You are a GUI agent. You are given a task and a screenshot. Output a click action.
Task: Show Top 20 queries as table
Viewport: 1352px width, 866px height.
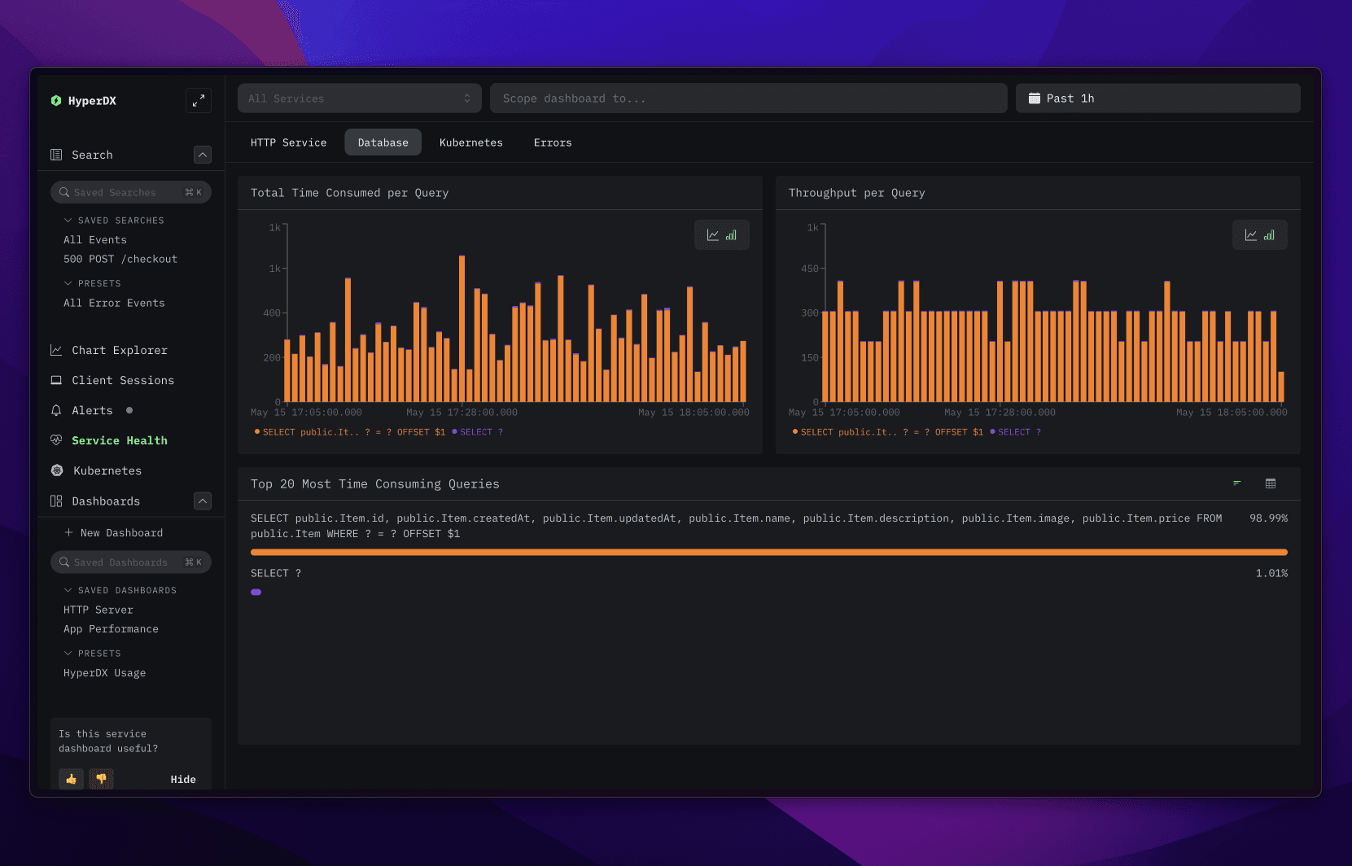click(x=1270, y=483)
